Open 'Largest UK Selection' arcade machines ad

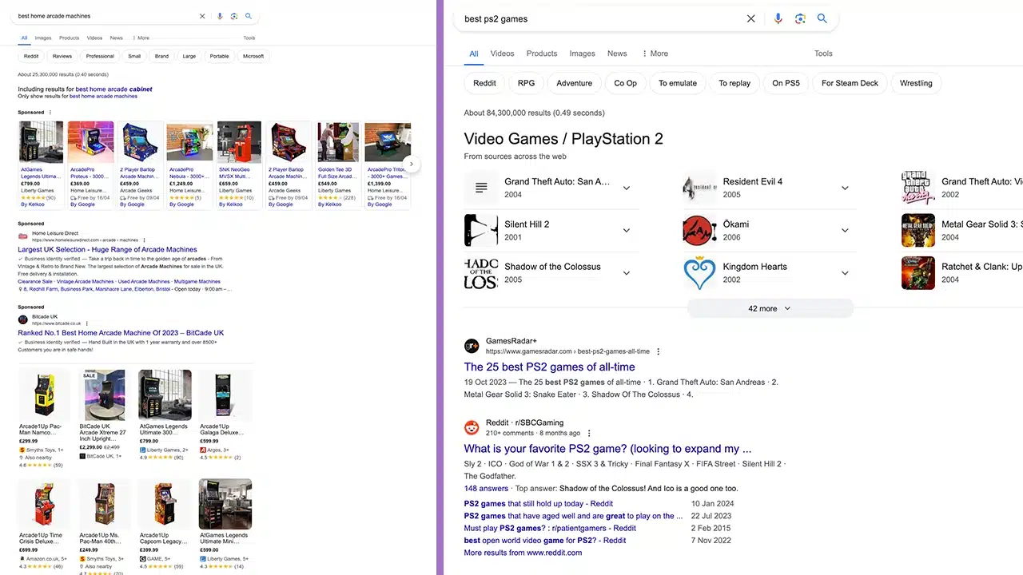coord(107,250)
